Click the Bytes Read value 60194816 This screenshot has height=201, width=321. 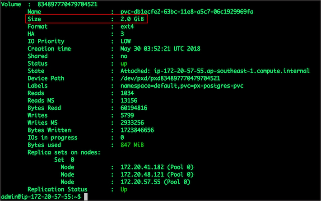click(x=135, y=108)
